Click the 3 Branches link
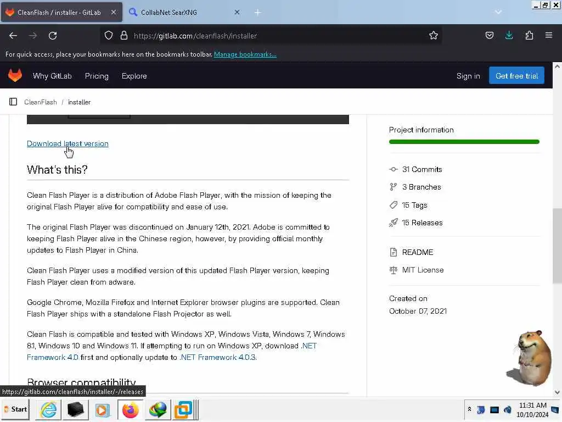The width and height of the screenshot is (562, 422). 421,187
